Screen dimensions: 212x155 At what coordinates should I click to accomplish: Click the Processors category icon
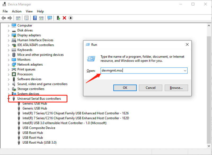tap(14, 74)
